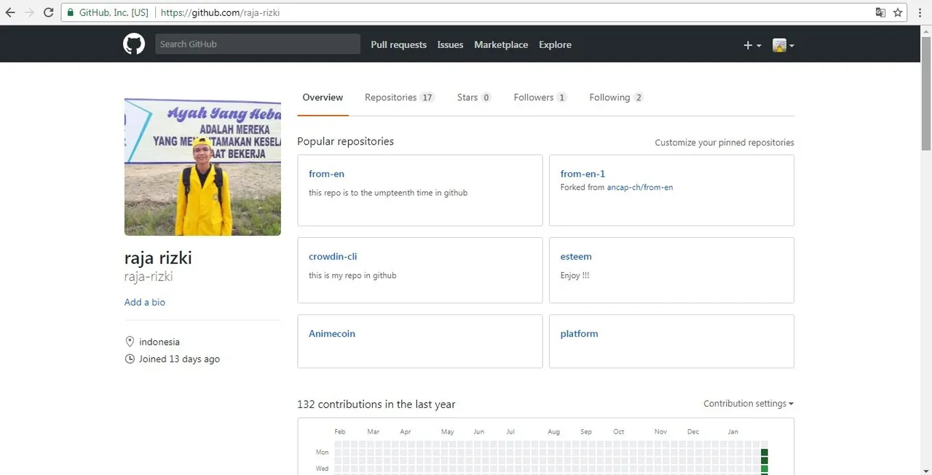Click the profile photo
The image size is (932, 475).
pyautogui.click(x=202, y=167)
